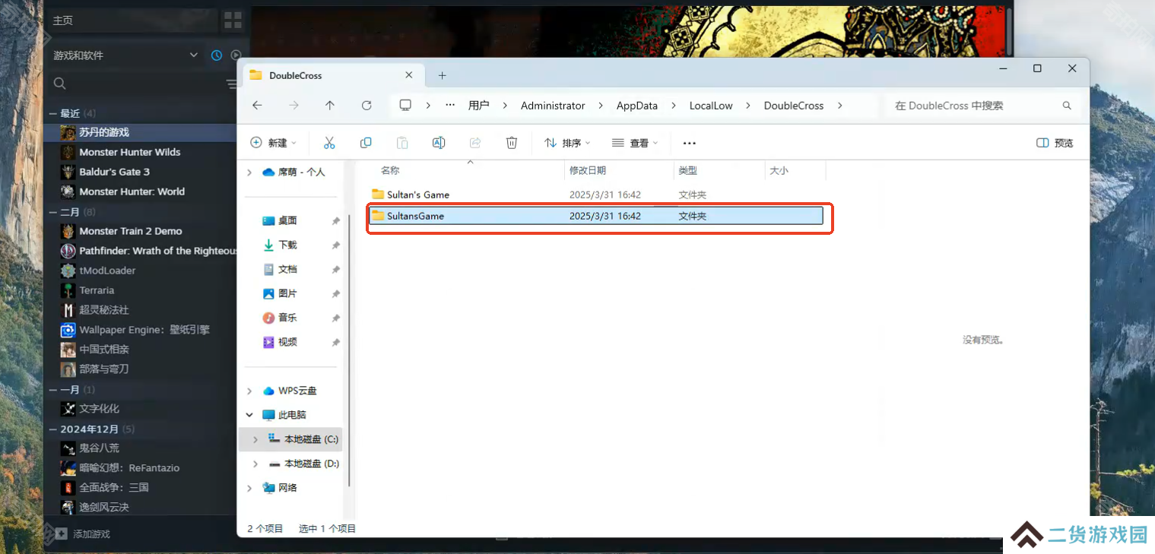Click Steam library grid view icon
The width and height of the screenshot is (1155, 554).
click(233, 20)
